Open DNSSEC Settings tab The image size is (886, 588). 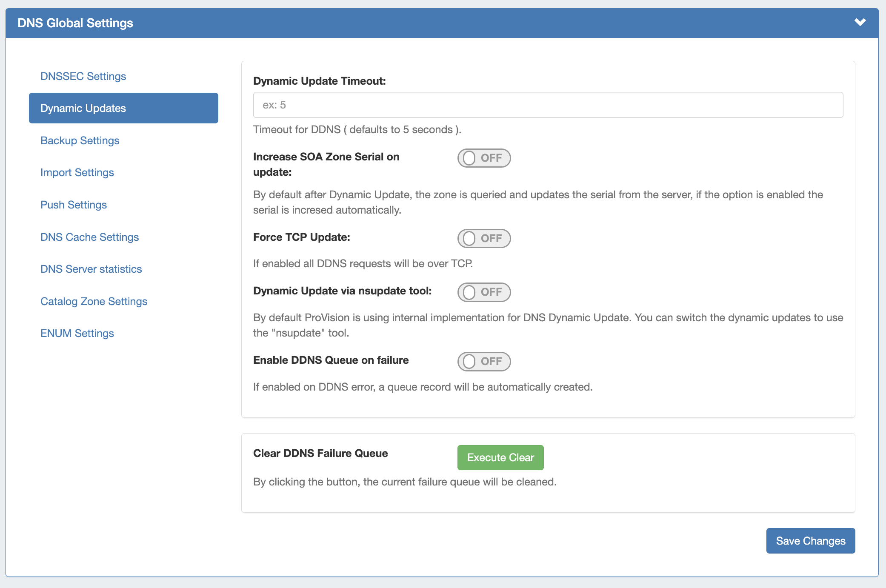[x=83, y=76]
